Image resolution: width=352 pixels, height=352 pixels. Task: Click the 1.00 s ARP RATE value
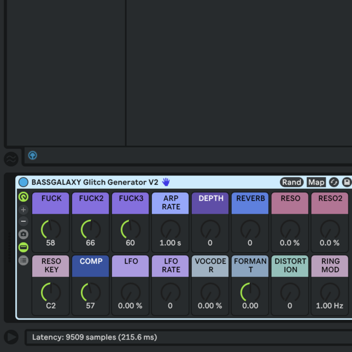pos(170,243)
